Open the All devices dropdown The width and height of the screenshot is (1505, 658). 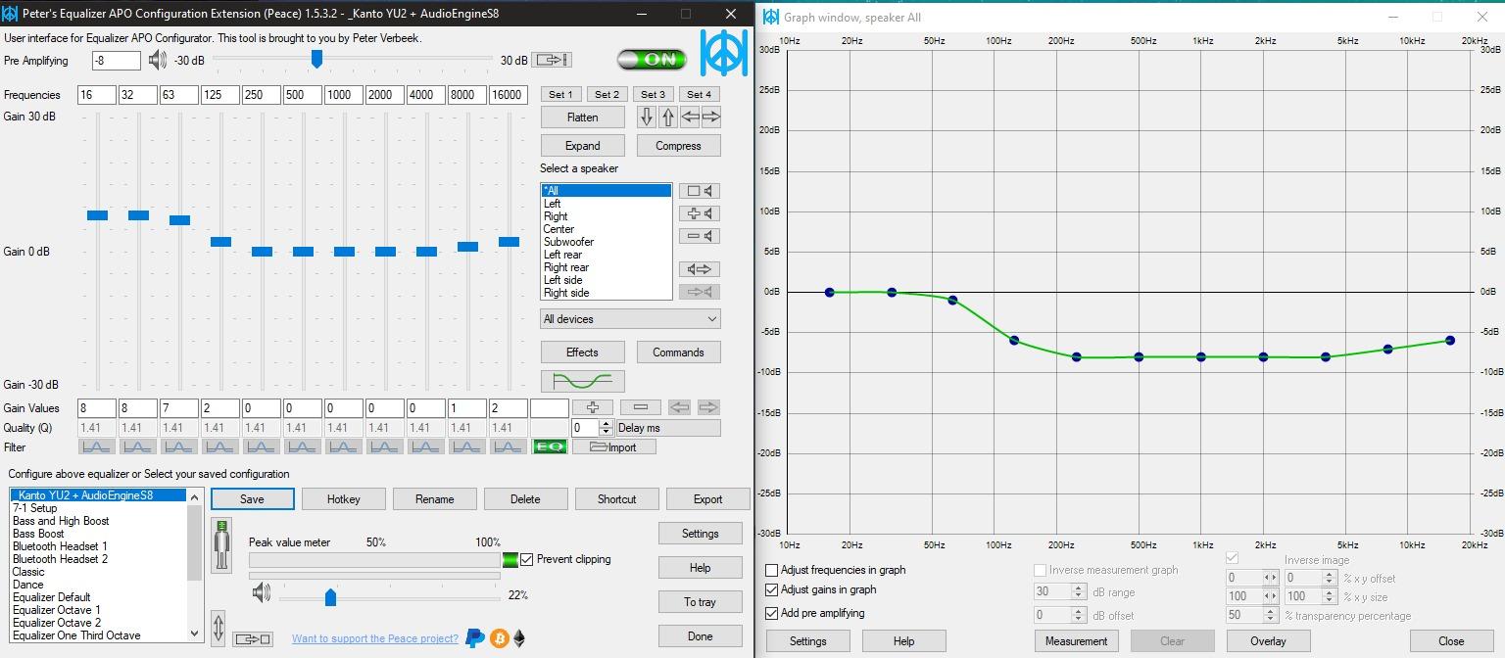coord(630,319)
